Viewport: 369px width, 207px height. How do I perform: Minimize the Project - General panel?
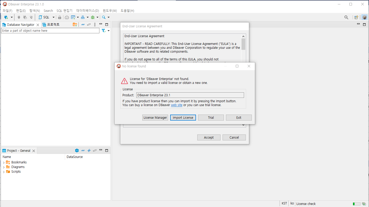coord(101,150)
